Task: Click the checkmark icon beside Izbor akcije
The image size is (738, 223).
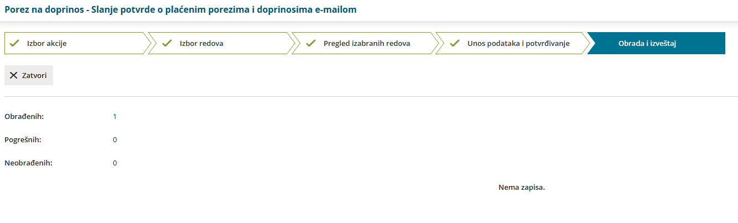Action: 15,43
